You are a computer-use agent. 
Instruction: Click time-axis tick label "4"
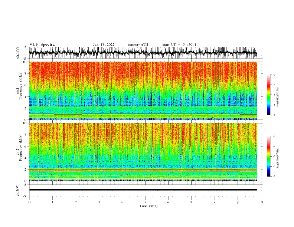[x=122, y=202]
